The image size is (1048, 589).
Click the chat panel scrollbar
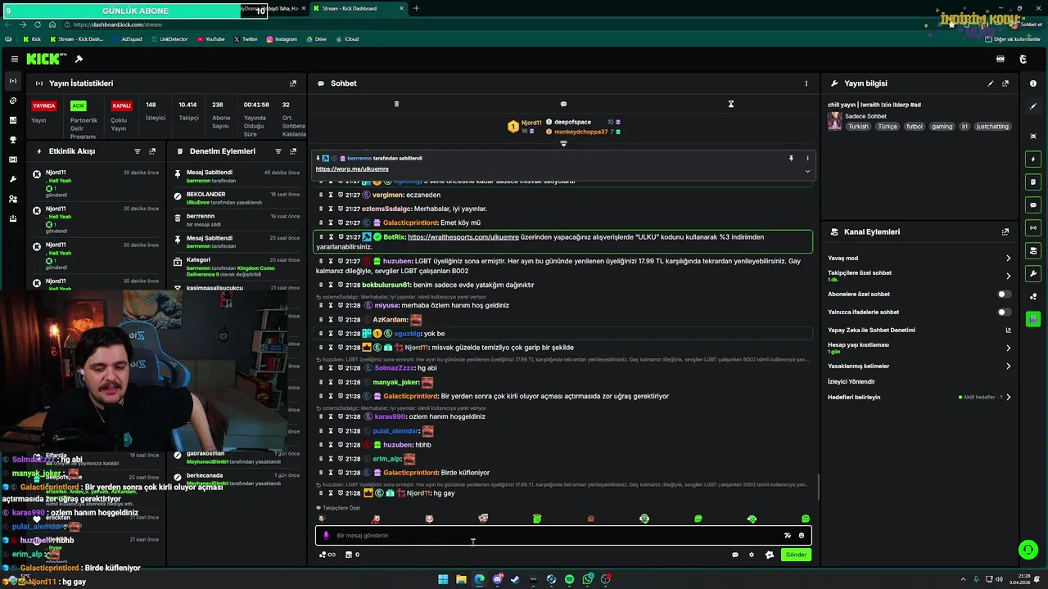pyautogui.click(x=818, y=488)
